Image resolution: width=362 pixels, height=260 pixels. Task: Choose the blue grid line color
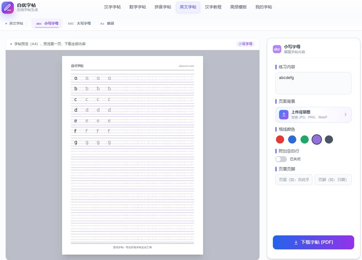tap(292, 139)
